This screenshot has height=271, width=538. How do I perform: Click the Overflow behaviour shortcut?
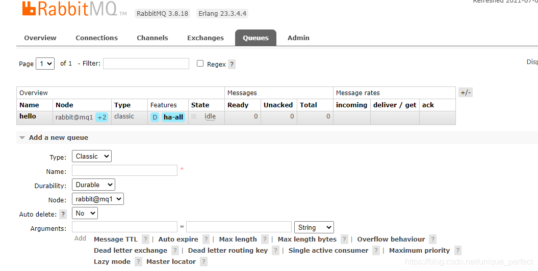pos(391,239)
